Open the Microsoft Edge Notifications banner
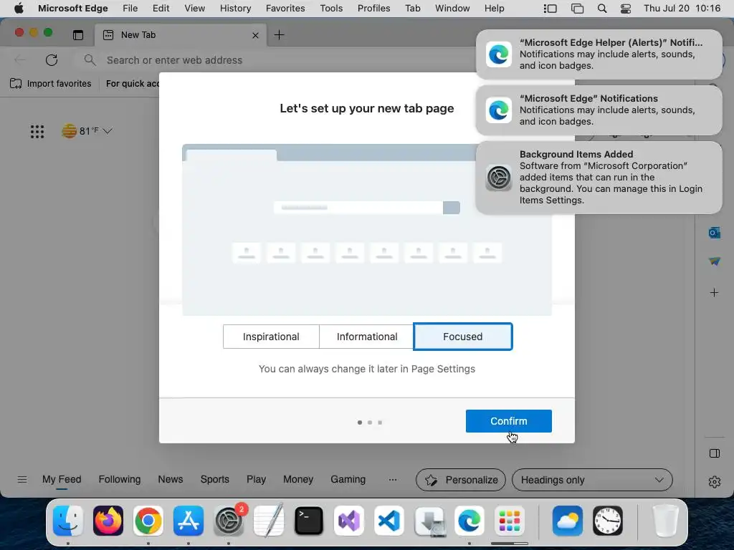The height and width of the screenshot is (550, 734). point(599,110)
